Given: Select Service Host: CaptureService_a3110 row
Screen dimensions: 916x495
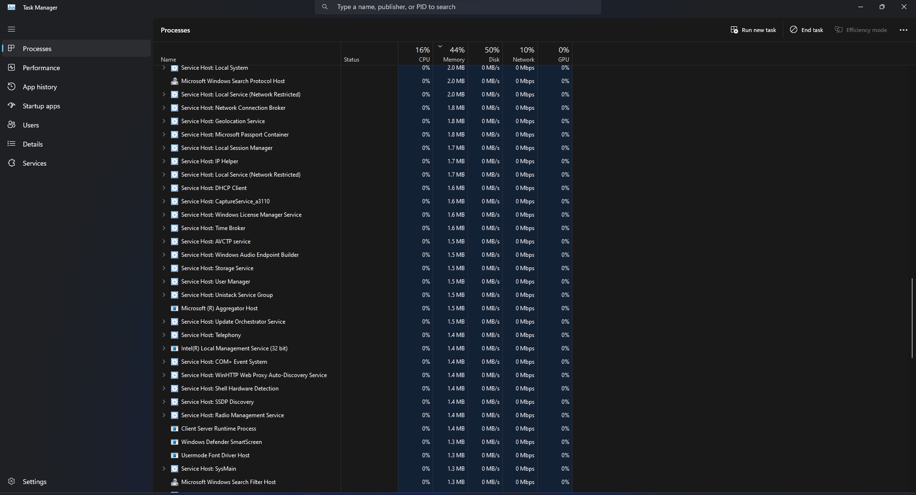Looking at the screenshot, I should [363, 201].
